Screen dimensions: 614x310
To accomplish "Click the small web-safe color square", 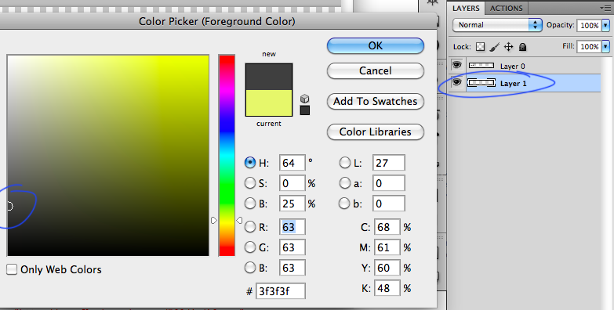I will [305, 110].
